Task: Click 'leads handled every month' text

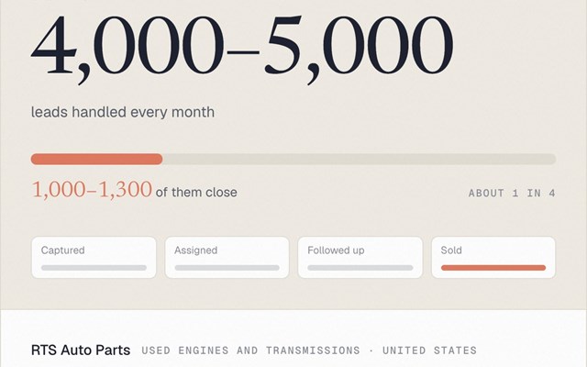Action: [x=123, y=112]
